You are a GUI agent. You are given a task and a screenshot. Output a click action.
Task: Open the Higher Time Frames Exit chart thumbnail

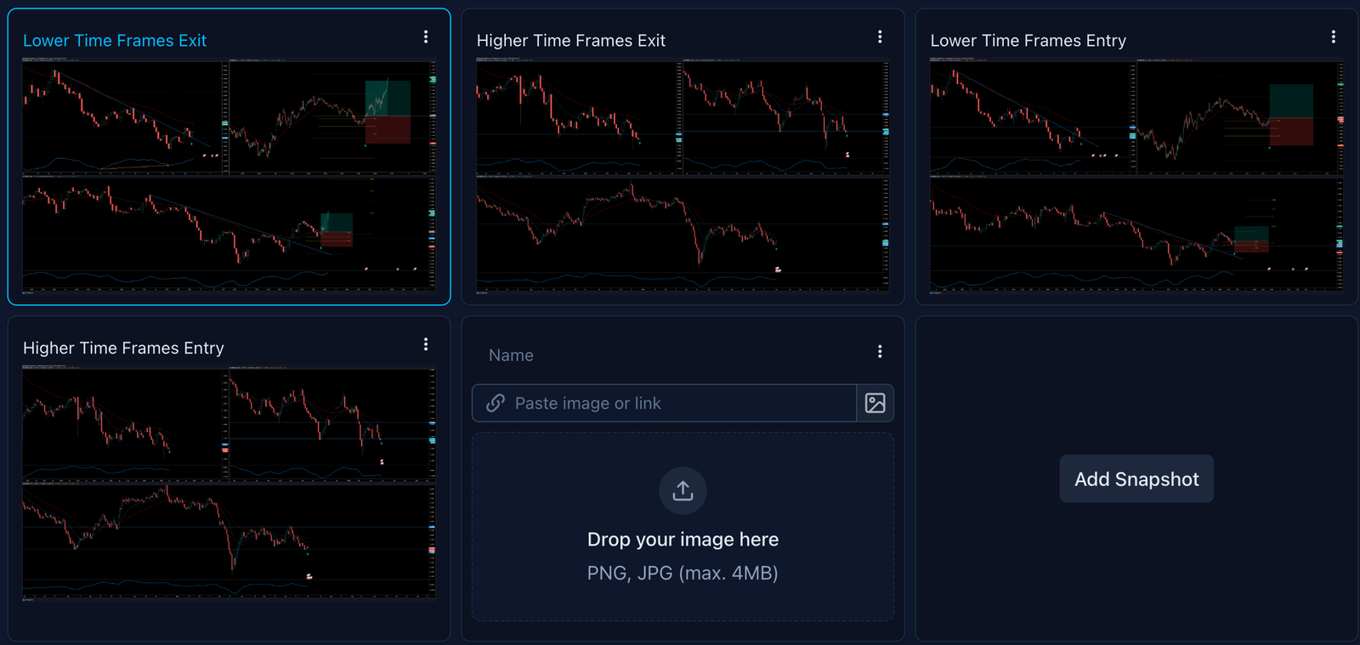tap(683, 176)
